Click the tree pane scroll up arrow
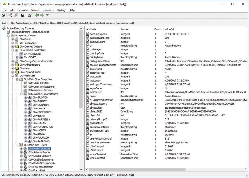Screen dimensions: 249x178 coord(81,29)
